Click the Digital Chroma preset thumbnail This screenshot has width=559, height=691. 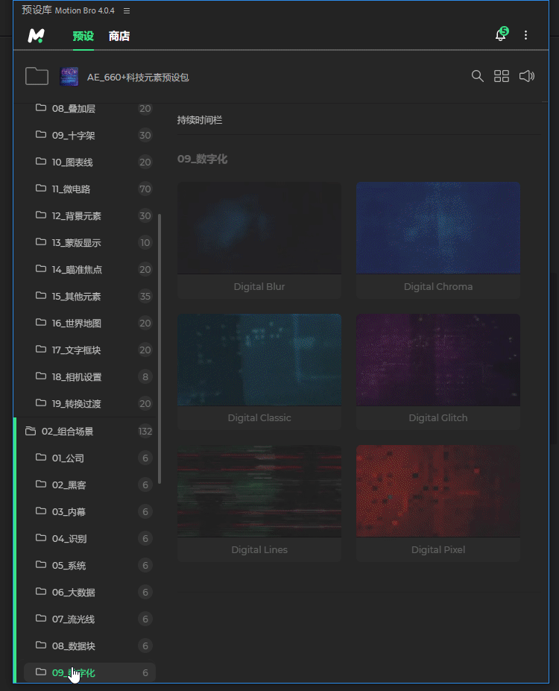[x=438, y=228]
